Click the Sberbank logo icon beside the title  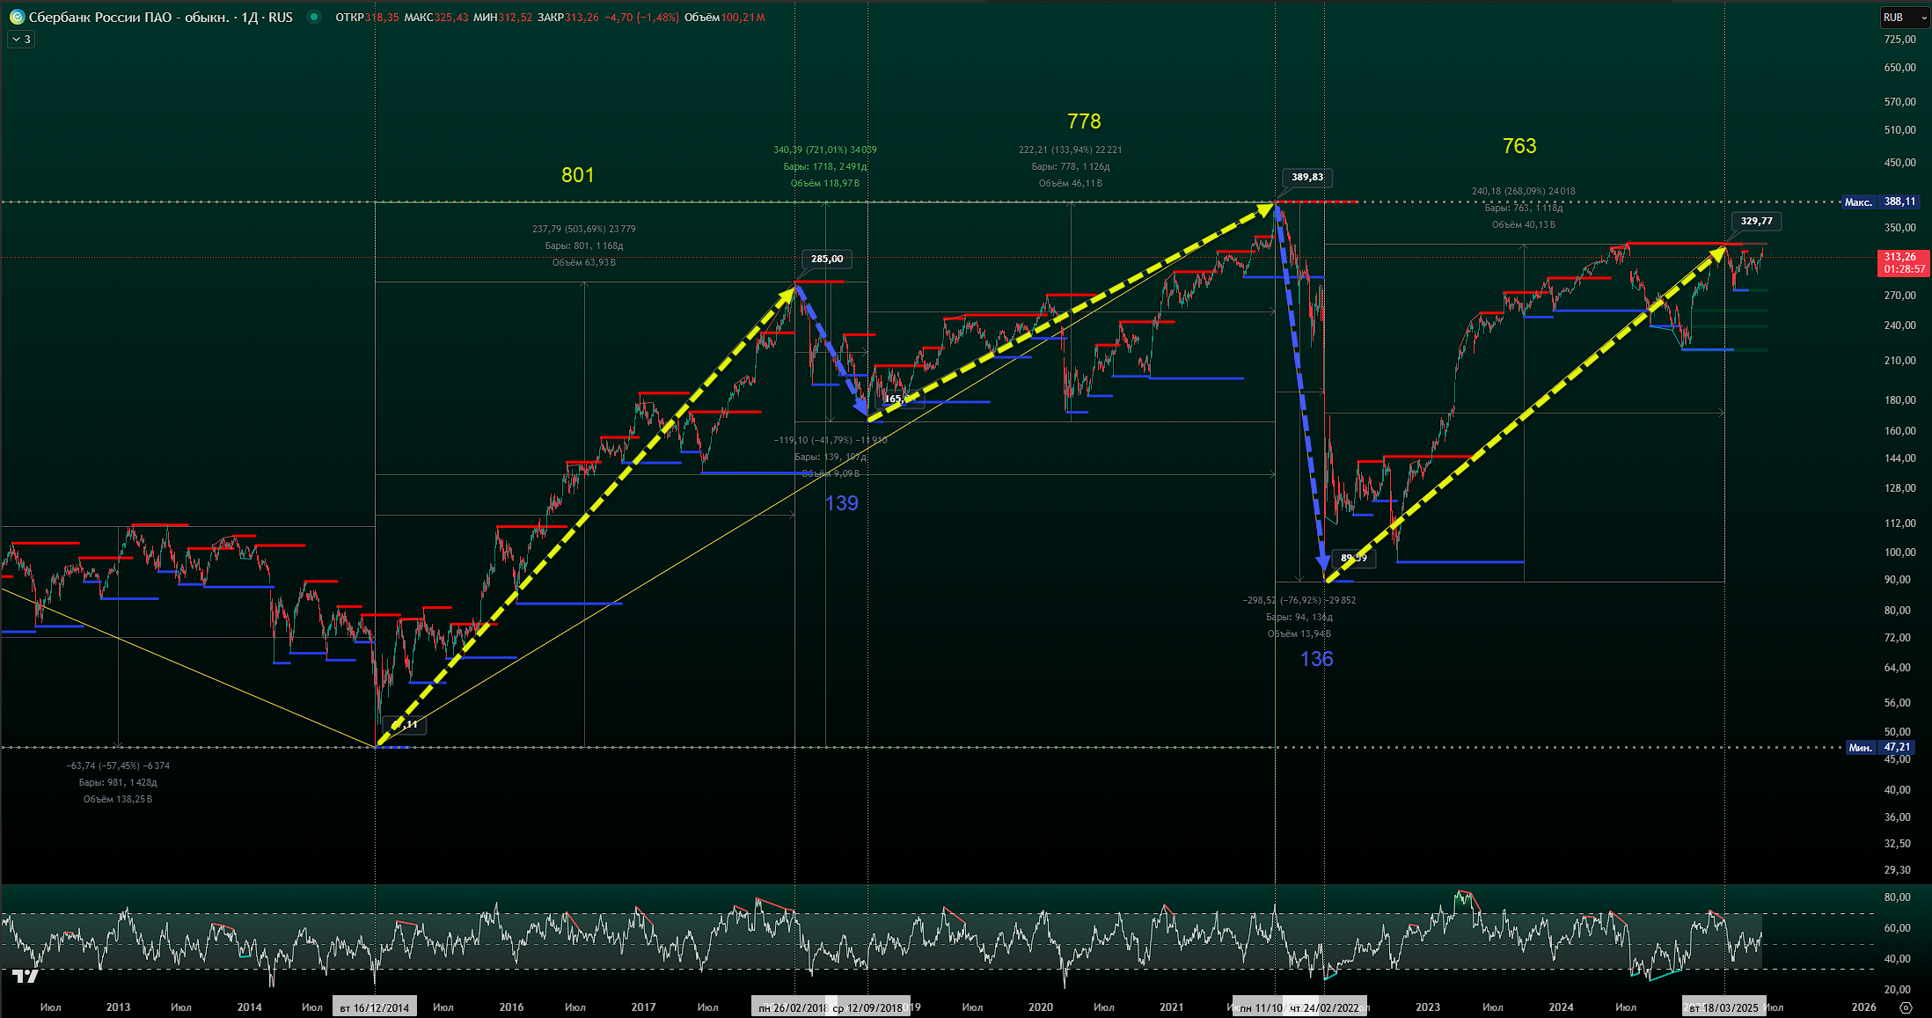pos(16,17)
